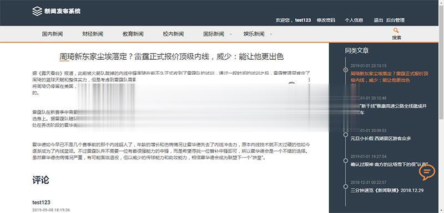The image size is (444, 213).
Task: Click the article headline 周琦新东家尘埃落定
Action: click(x=171, y=56)
